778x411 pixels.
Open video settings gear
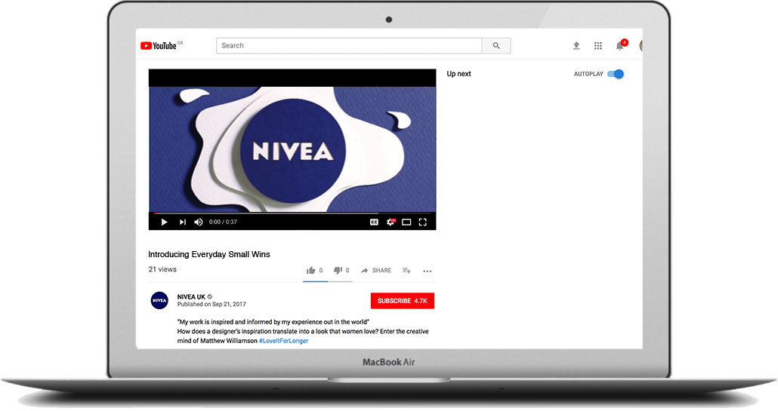coord(391,222)
